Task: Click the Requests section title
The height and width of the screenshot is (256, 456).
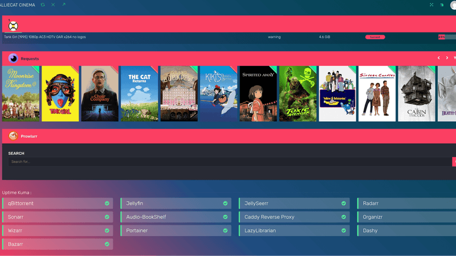Action: click(30, 59)
